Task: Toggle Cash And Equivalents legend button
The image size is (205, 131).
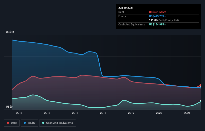Action: click(57, 123)
